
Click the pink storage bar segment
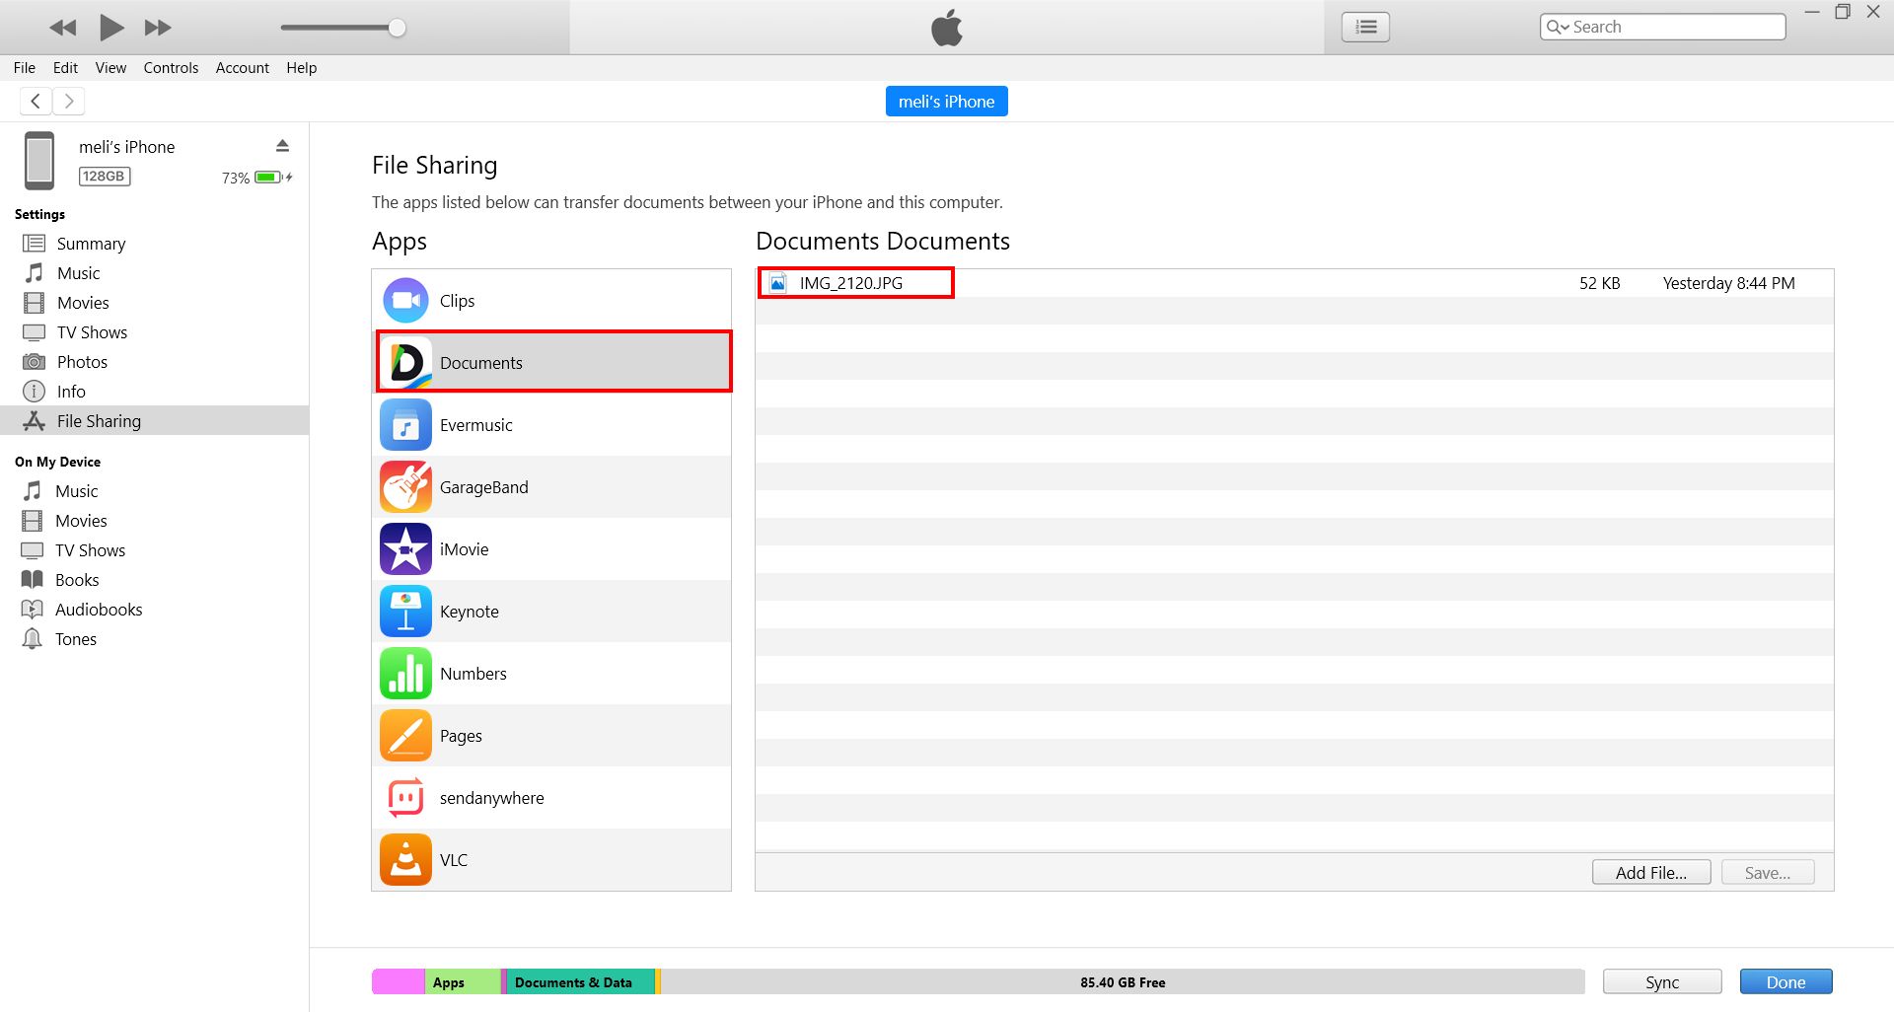(x=399, y=981)
